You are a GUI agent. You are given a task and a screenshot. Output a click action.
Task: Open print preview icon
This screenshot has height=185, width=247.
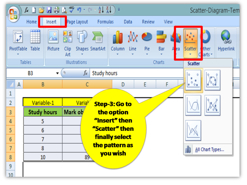click(64, 10)
